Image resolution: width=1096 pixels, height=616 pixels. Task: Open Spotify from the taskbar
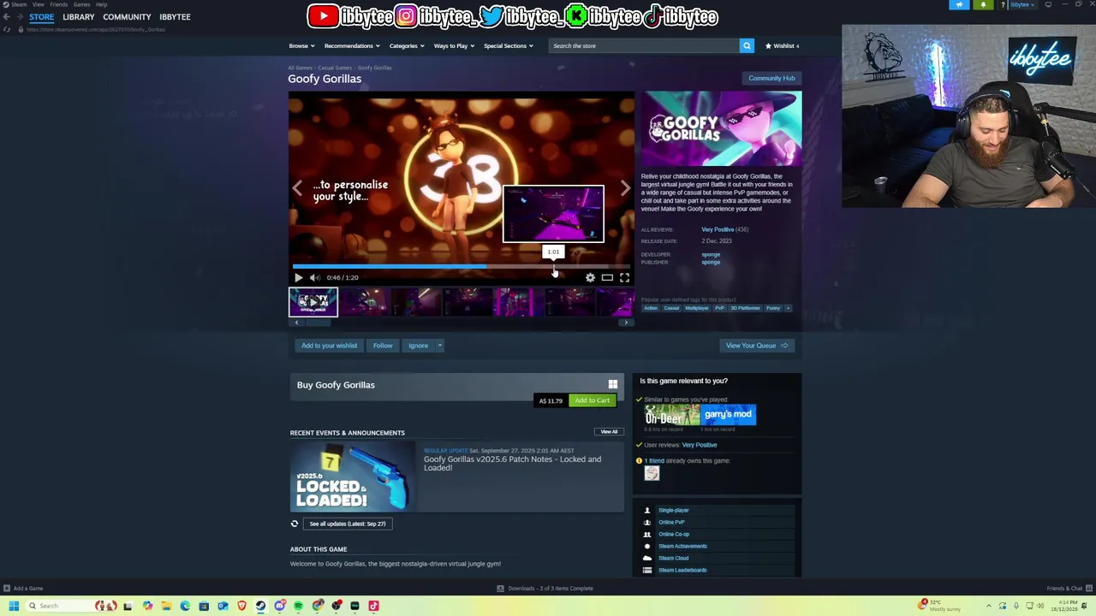point(298,606)
